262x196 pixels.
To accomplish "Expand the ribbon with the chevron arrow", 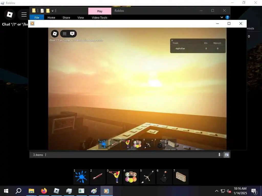I will click(x=222, y=17).
